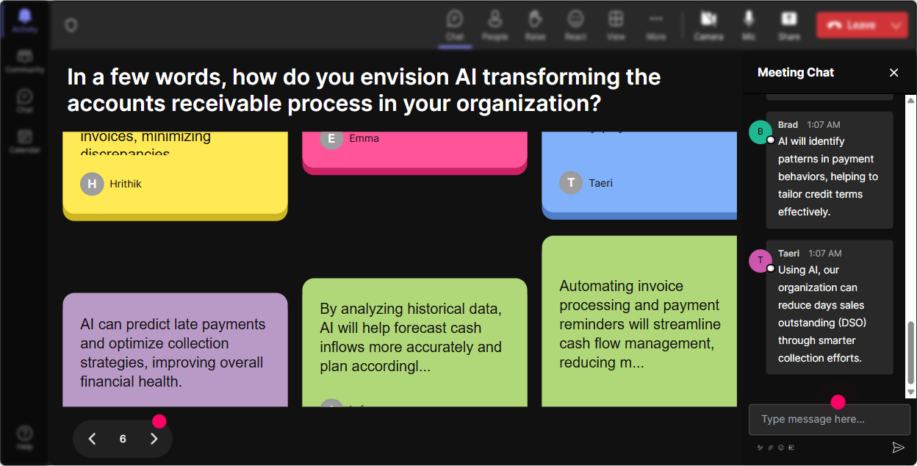Screen dimensions: 917x466
Task: Go to the previous poll slide
Action: pos(93,439)
